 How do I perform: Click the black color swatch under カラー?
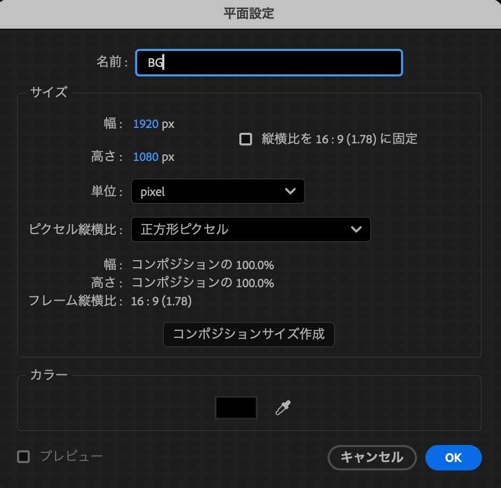click(236, 407)
